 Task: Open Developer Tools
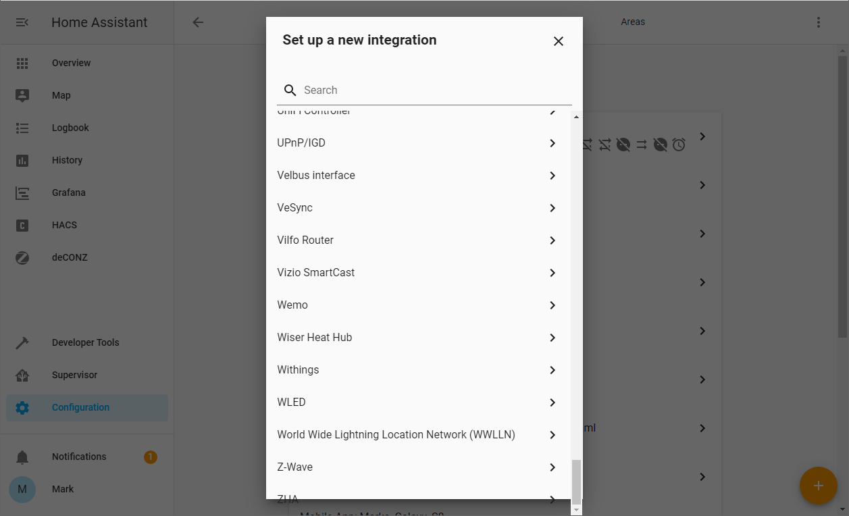(x=87, y=342)
